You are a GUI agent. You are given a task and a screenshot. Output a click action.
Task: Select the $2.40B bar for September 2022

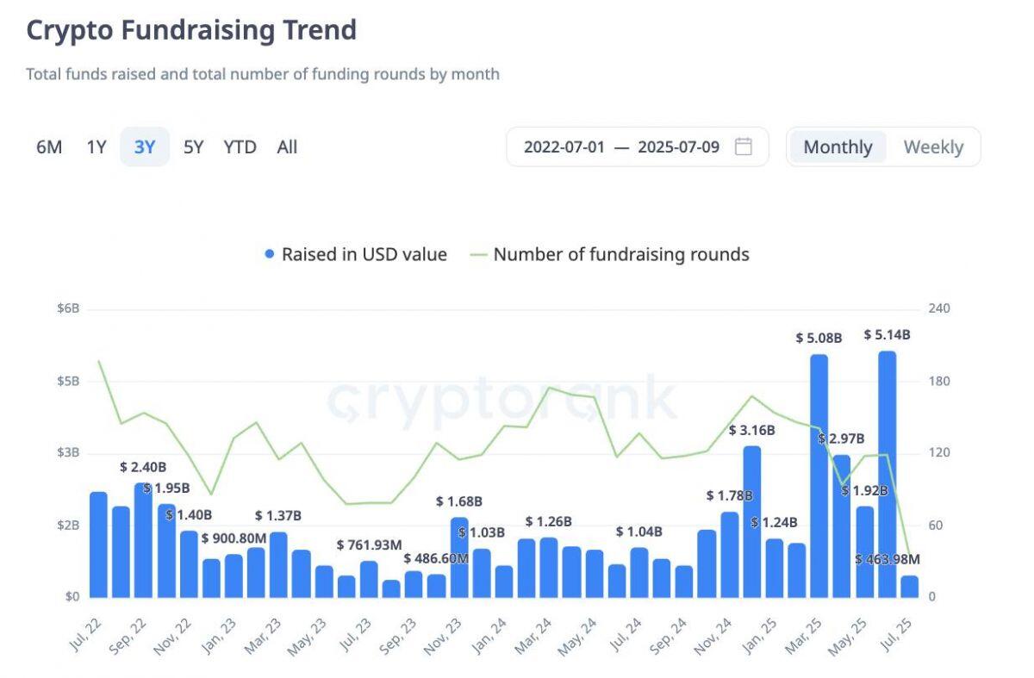click(x=143, y=540)
